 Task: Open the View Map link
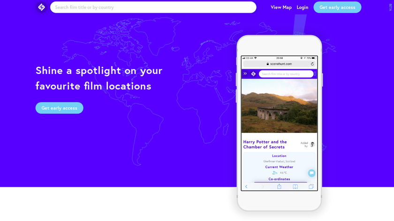tap(281, 7)
